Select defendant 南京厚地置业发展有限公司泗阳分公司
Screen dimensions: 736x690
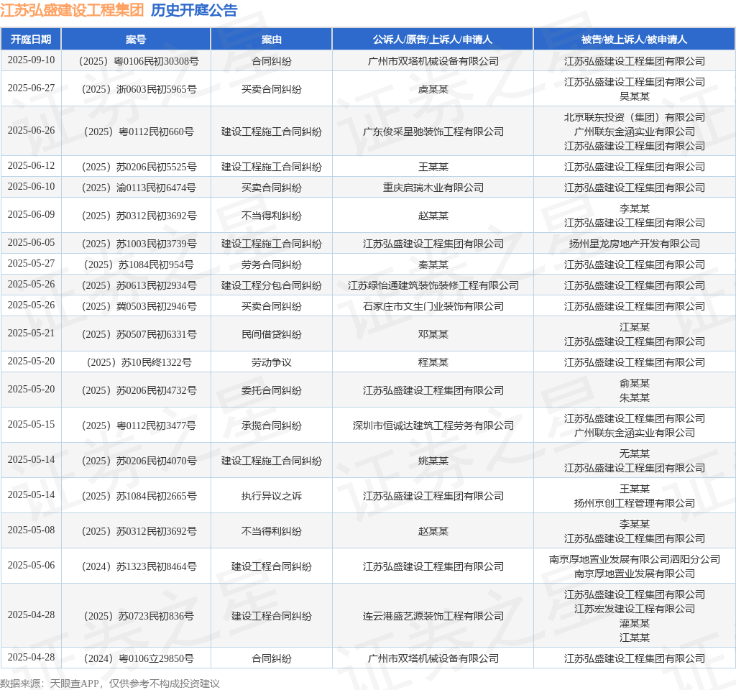coord(634,559)
